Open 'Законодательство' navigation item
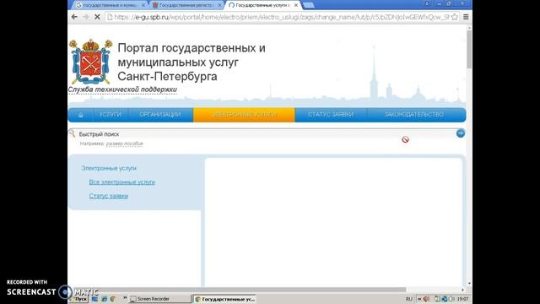Viewport: 540px width, 304px height. [x=414, y=115]
